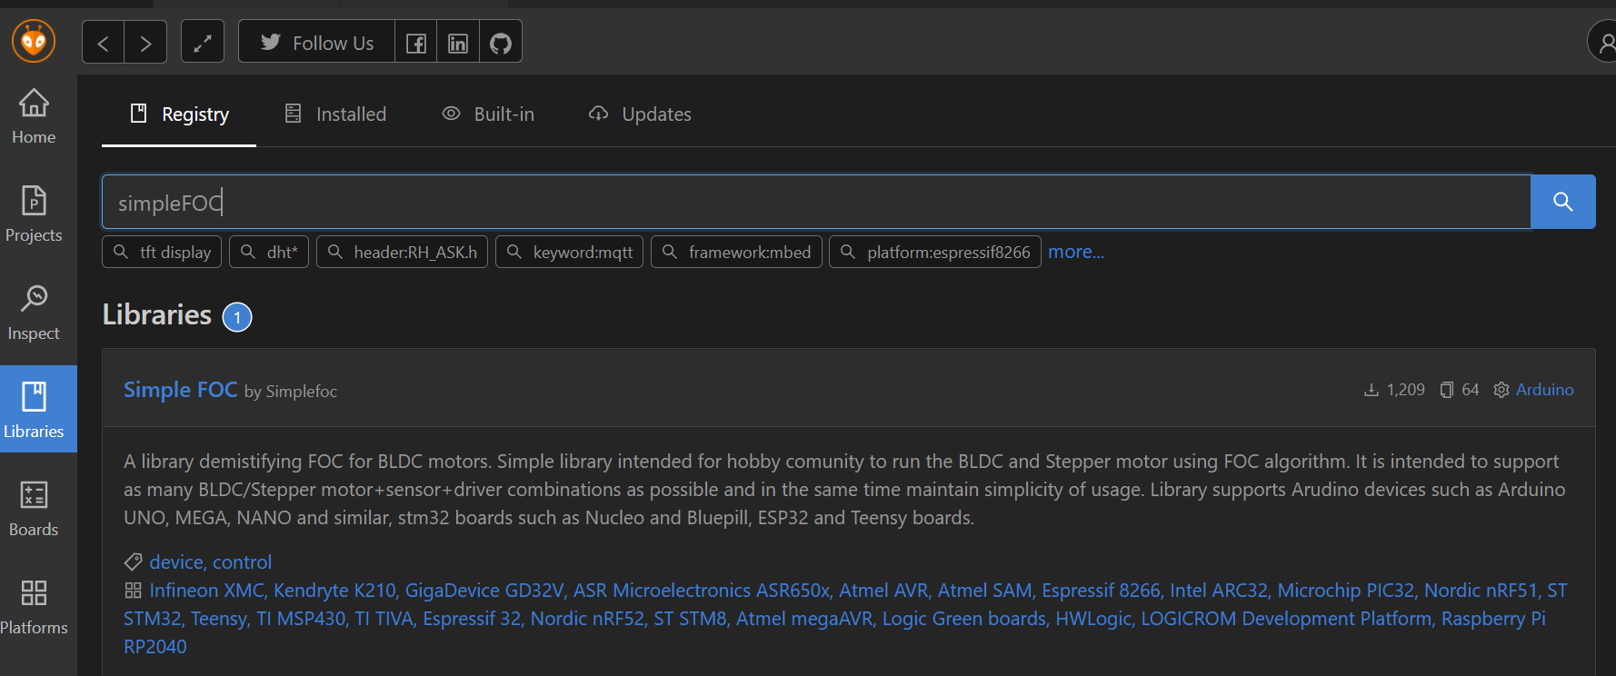Apply the 'dht*' search suggestion

pyautogui.click(x=269, y=252)
